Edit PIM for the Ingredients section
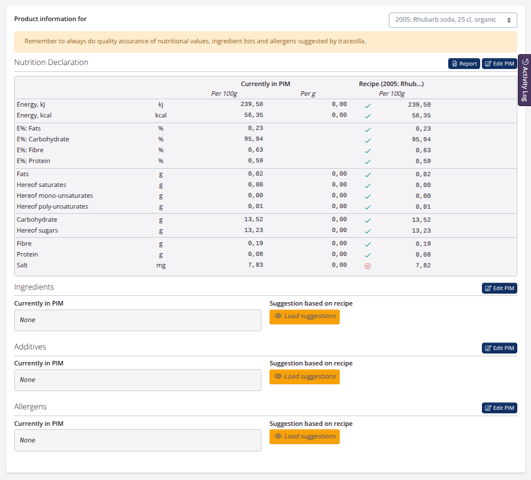 (500, 288)
